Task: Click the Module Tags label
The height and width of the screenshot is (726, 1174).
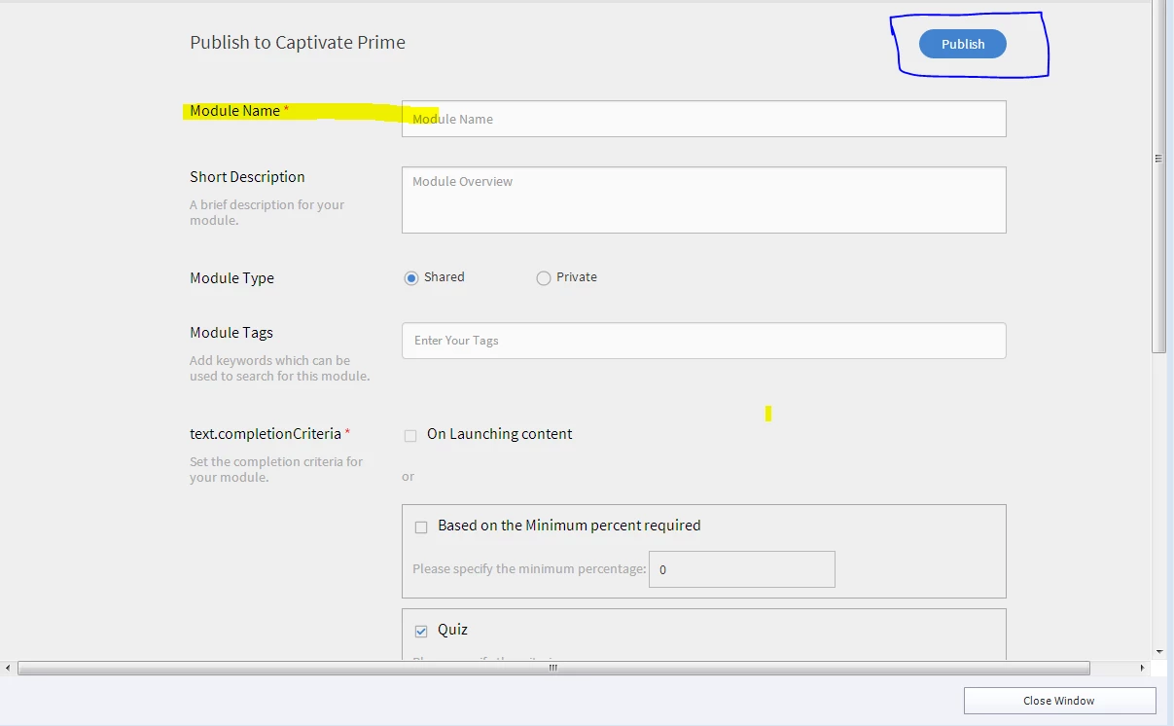Action: click(231, 332)
